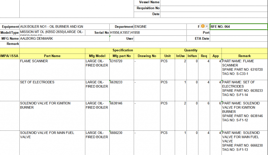The height and width of the screenshot is (155, 268).
Task: Select the ETA Date value cell
Action: click(238, 39)
